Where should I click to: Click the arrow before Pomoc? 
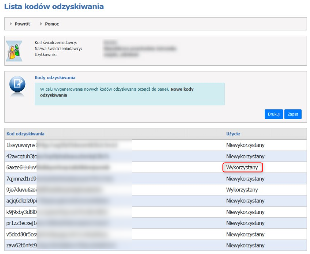(x=41, y=24)
